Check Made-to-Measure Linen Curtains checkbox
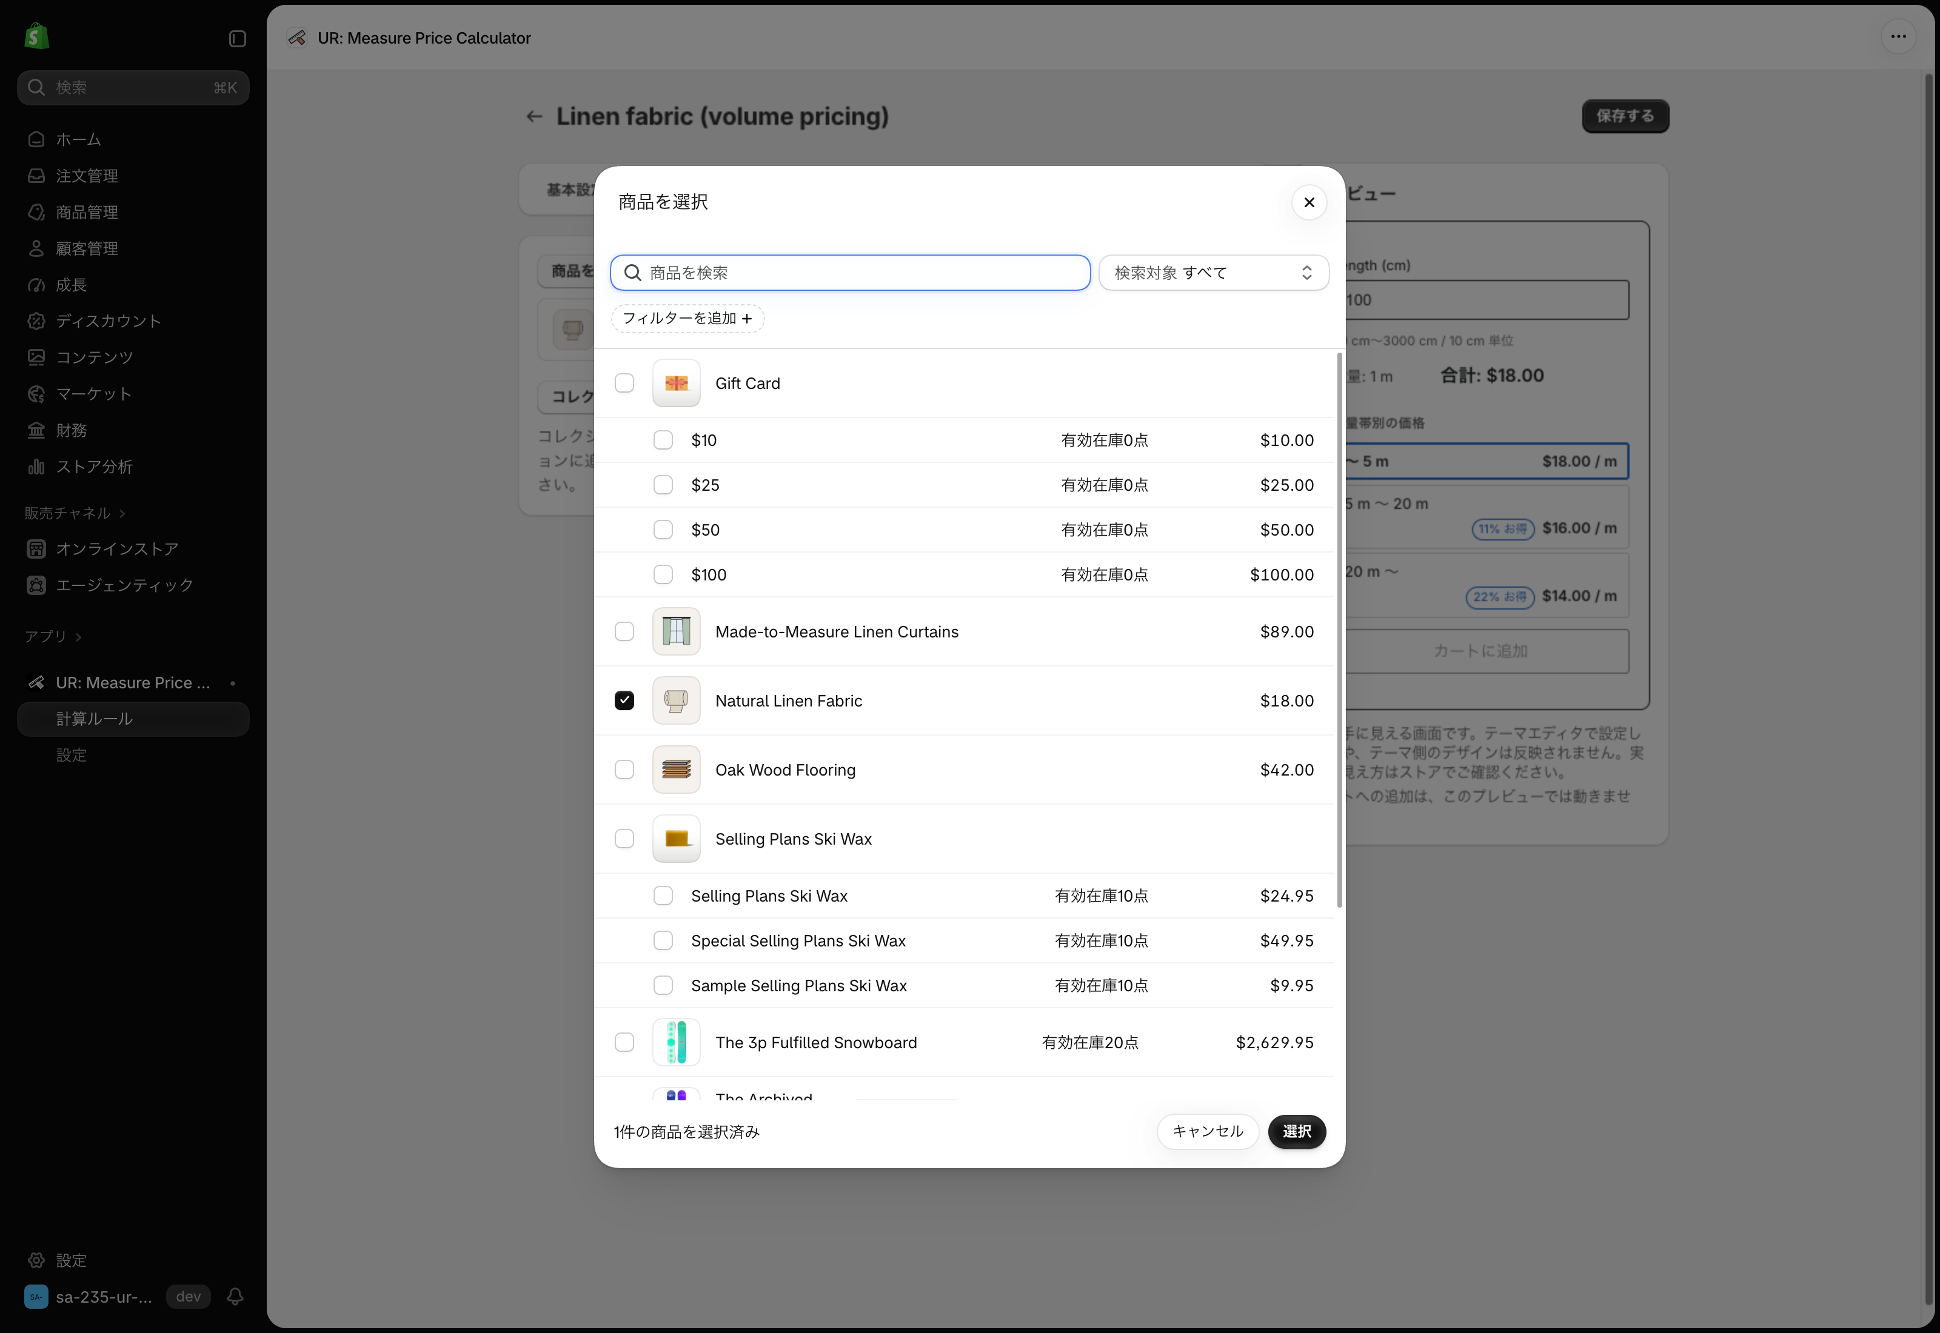Screen dimensions: 1940x1333 [624, 631]
